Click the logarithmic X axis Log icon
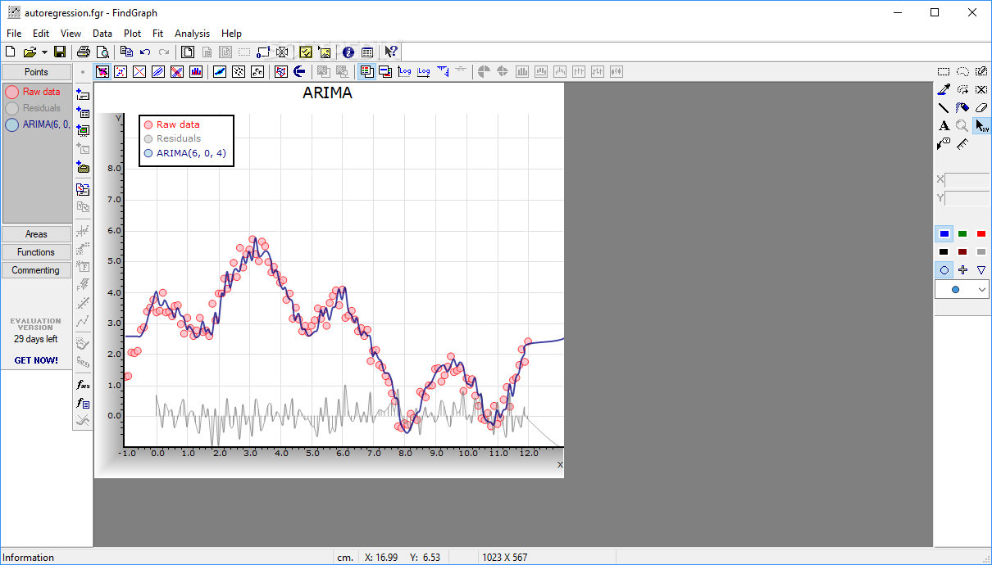 (x=424, y=71)
